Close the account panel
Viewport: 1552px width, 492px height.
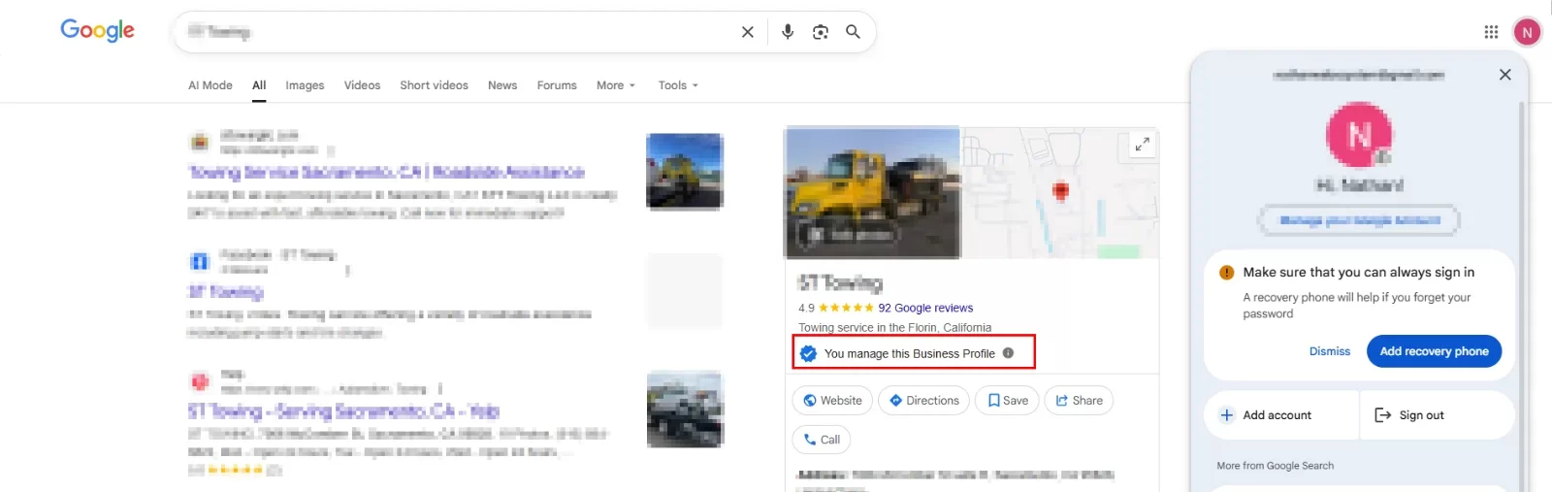pos(1504,75)
